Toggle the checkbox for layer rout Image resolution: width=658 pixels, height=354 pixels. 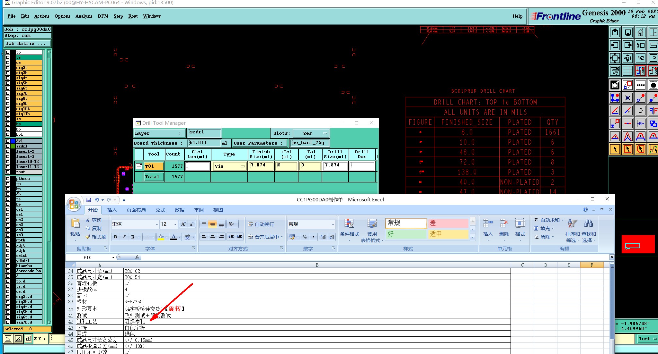tap(8, 172)
